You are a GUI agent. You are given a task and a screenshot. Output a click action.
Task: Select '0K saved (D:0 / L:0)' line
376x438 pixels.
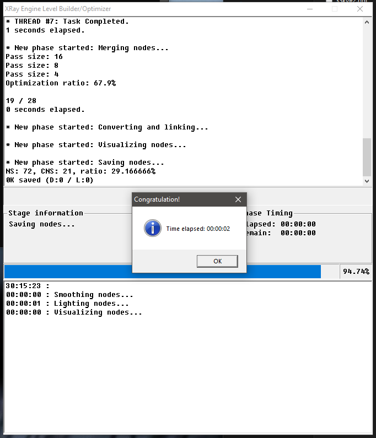point(50,180)
